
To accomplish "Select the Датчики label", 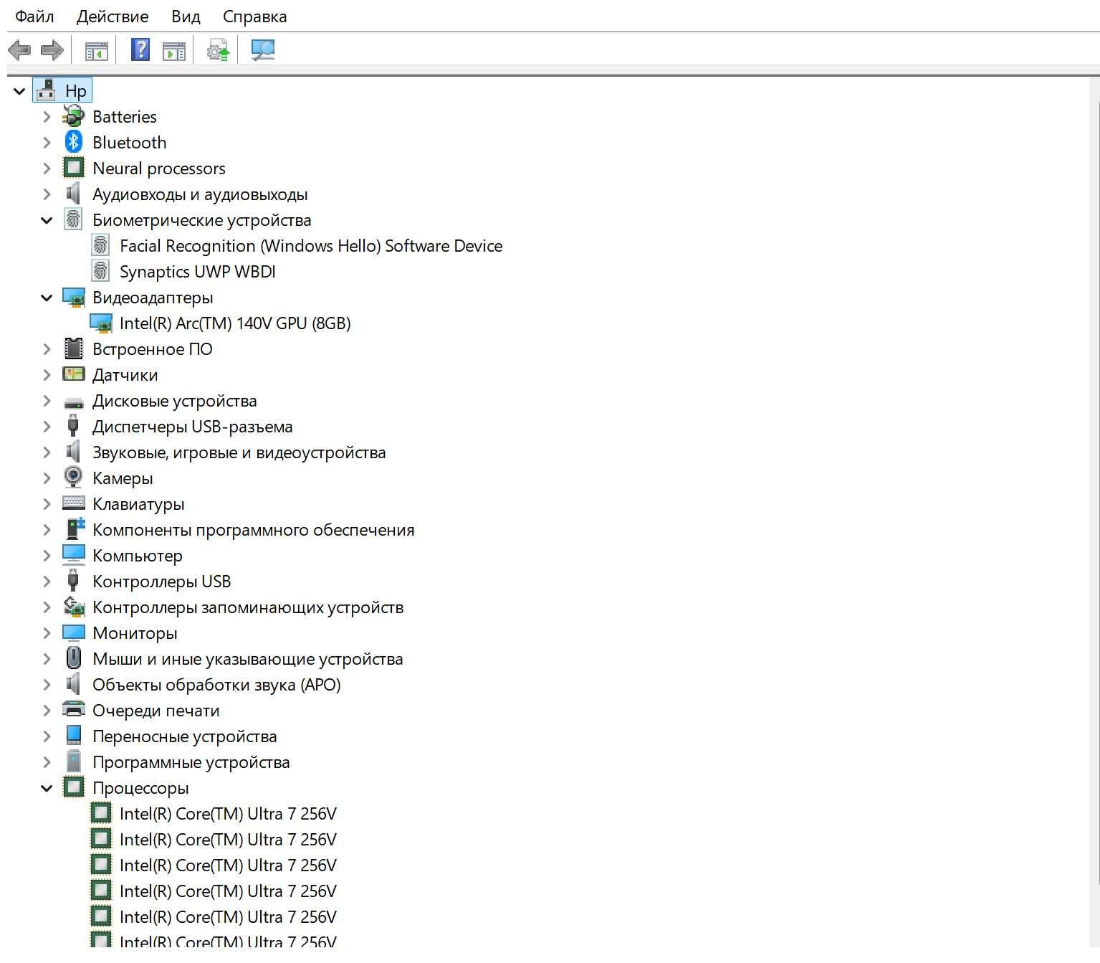I will (125, 375).
